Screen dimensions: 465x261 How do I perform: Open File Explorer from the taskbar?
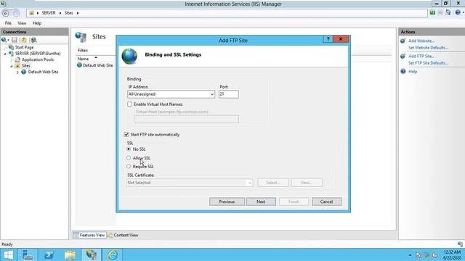(x=70, y=254)
